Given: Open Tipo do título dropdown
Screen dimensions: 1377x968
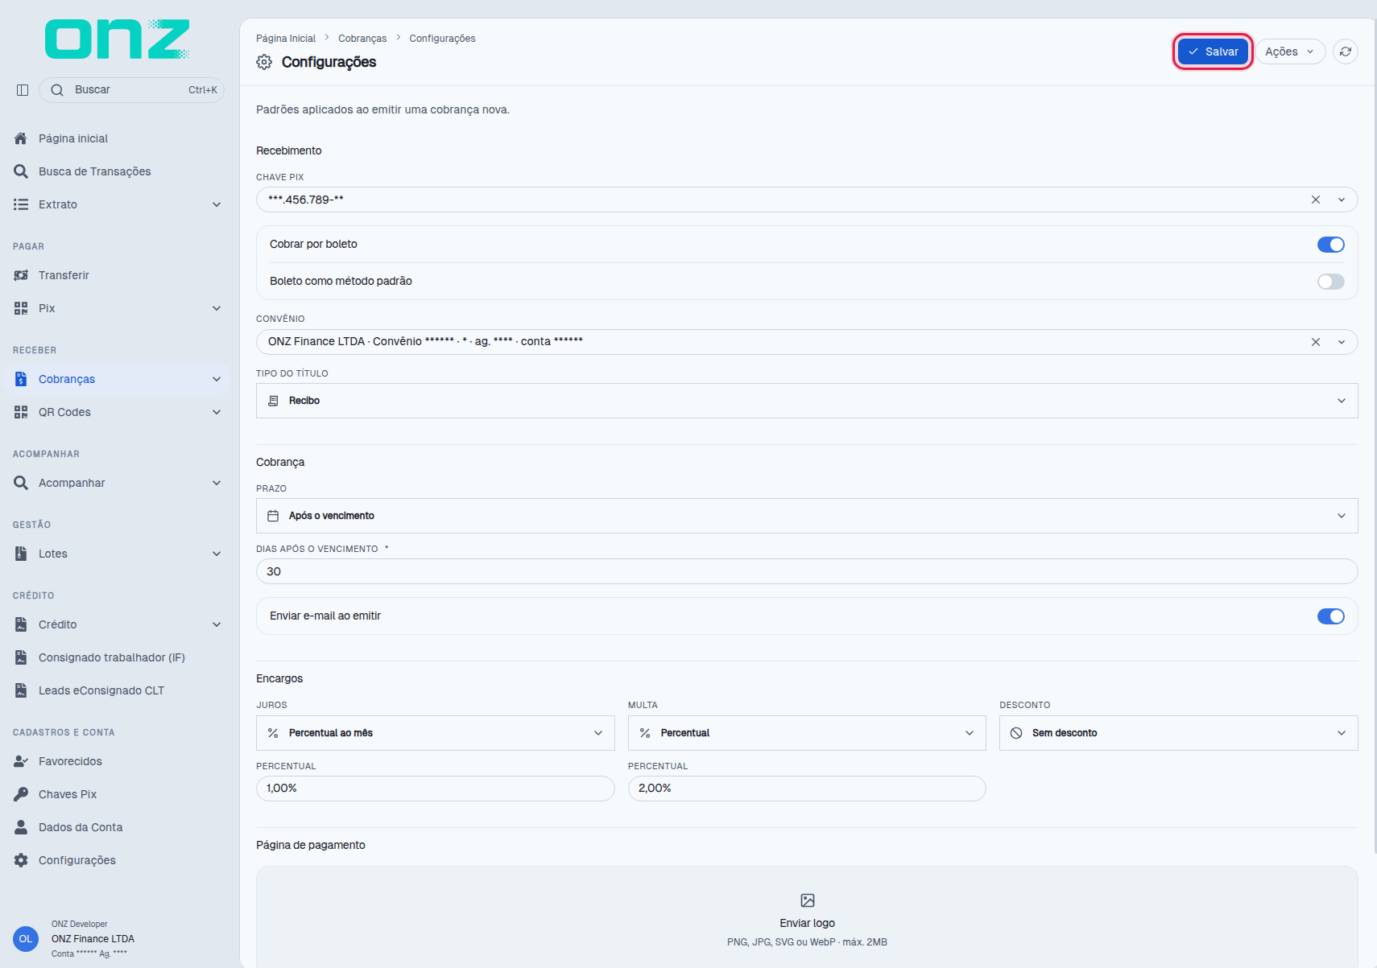Looking at the screenshot, I should 807,401.
